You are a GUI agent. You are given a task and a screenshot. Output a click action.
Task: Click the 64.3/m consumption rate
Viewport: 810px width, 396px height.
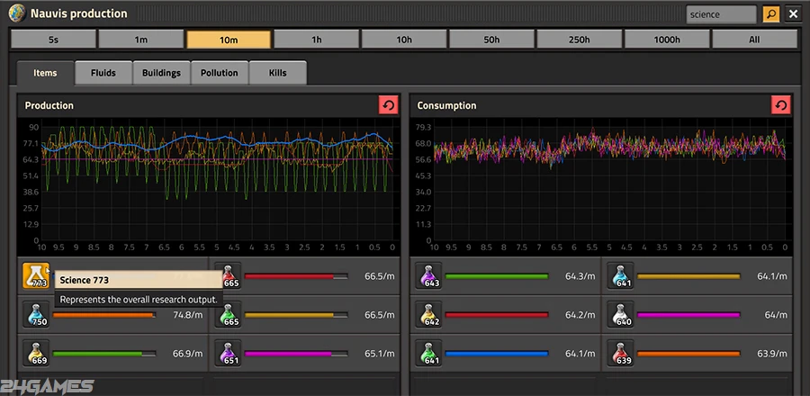[x=580, y=276]
